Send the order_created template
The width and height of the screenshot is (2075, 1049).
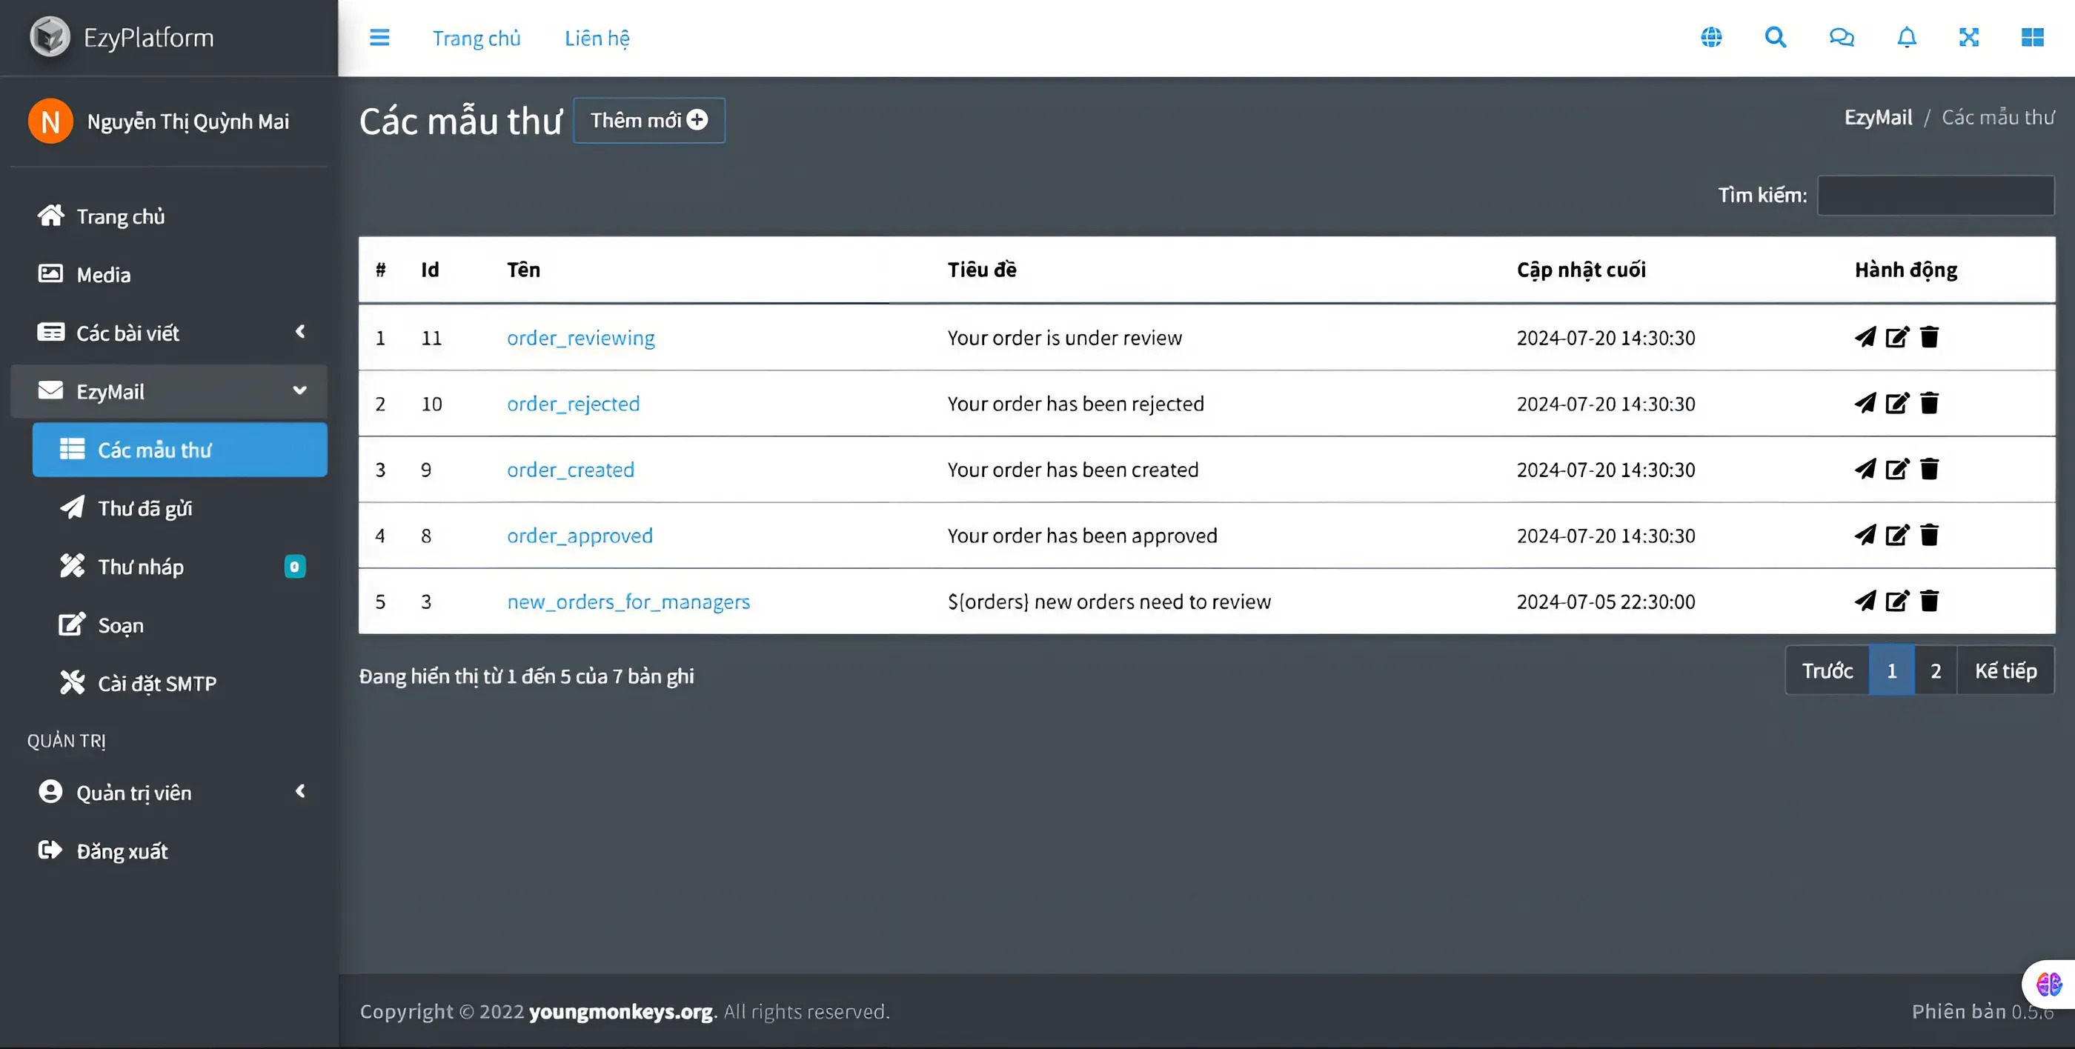click(x=1865, y=468)
